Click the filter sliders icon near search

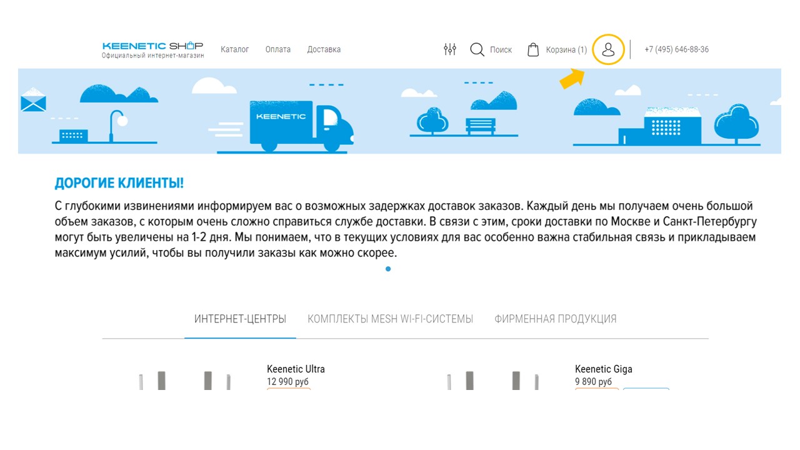coord(449,49)
